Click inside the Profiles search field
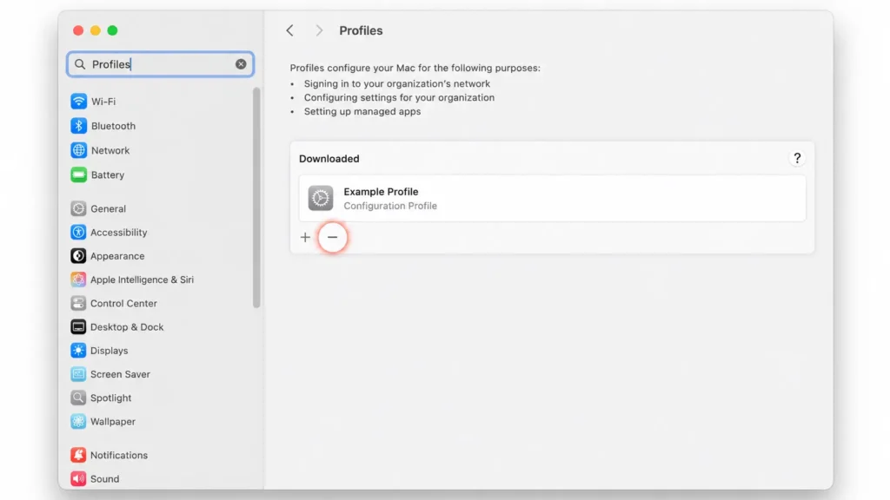The image size is (890, 500). coord(160,64)
